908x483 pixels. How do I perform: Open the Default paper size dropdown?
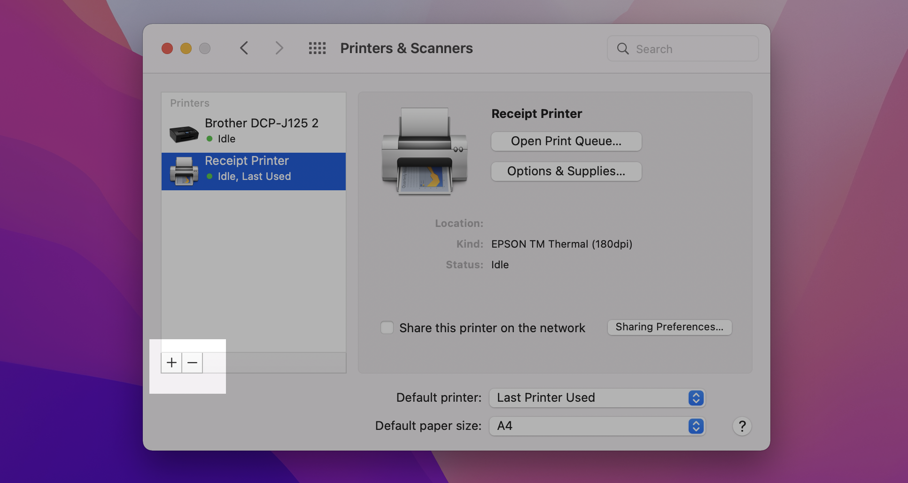[x=597, y=426]
